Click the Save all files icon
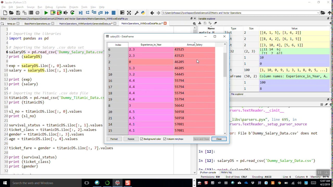Screen dimensions: 333x187 click(24, 13)
